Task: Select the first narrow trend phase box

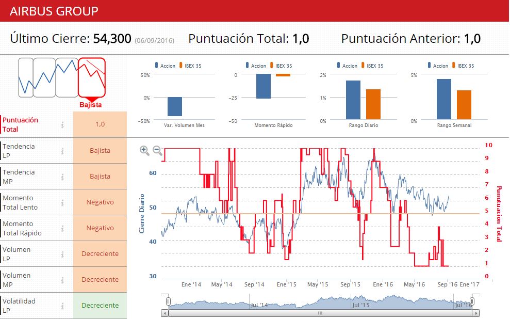Action: [x=26, y=77]
